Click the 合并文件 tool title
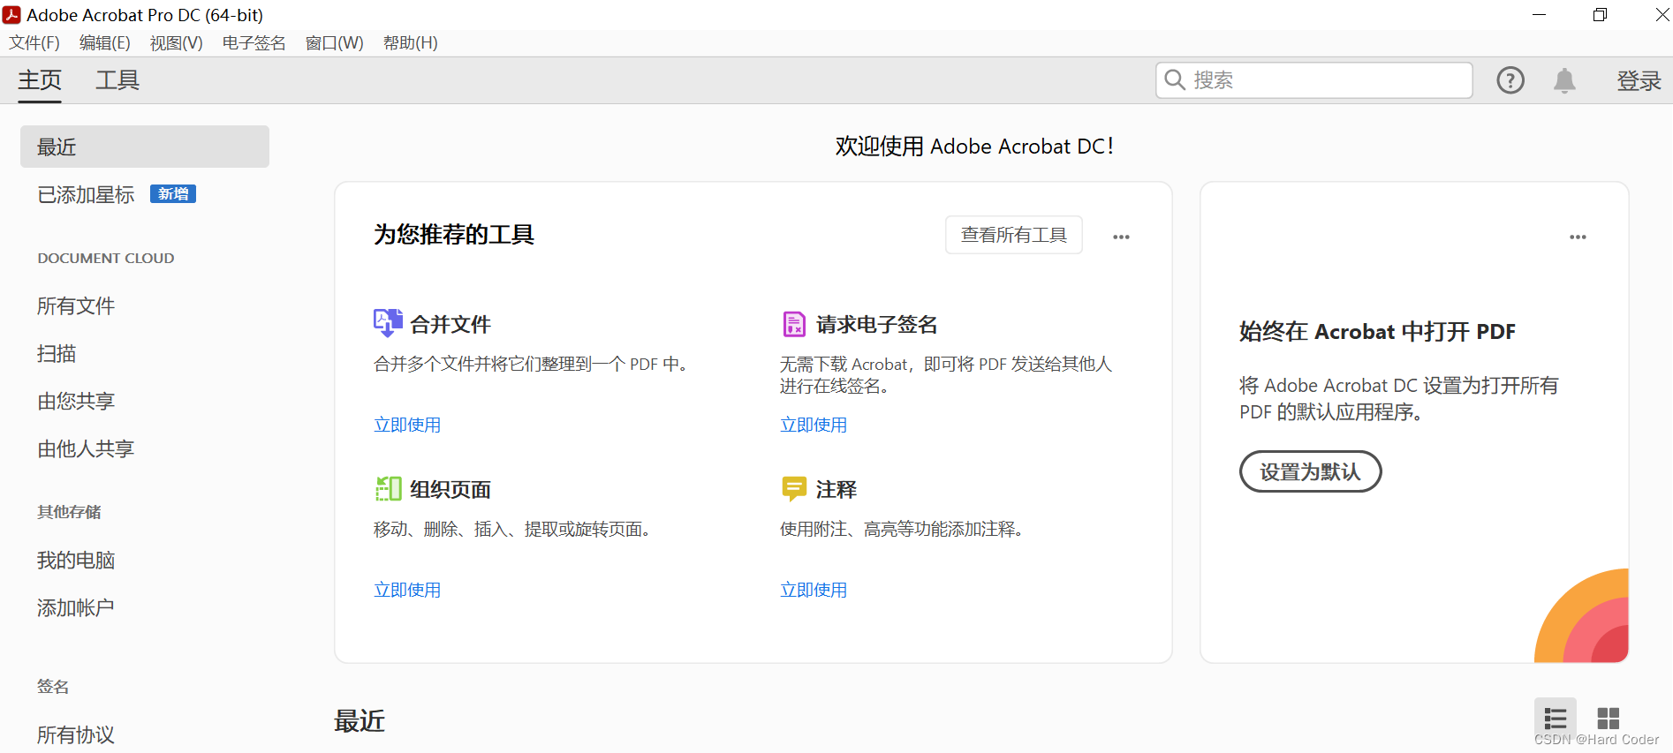The height and width of the screenshot is (753, 1673). (x=450, y=324)
